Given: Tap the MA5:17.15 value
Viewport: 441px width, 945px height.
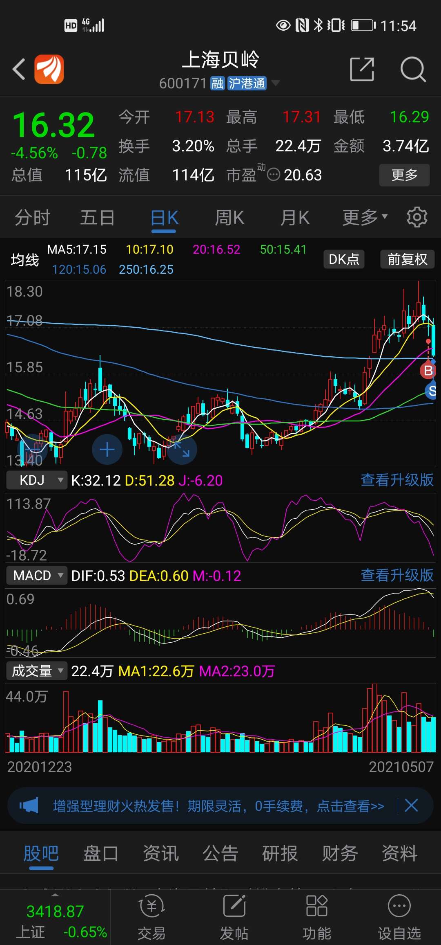Looking at the screenshot, I should [x=77, y=249].
